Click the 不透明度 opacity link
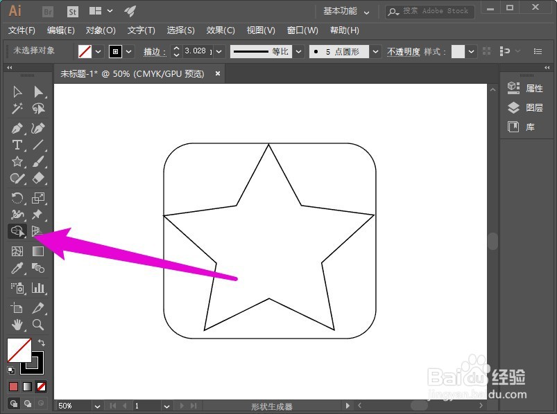This screenshot has width=557, height=414. click(403, 52)
